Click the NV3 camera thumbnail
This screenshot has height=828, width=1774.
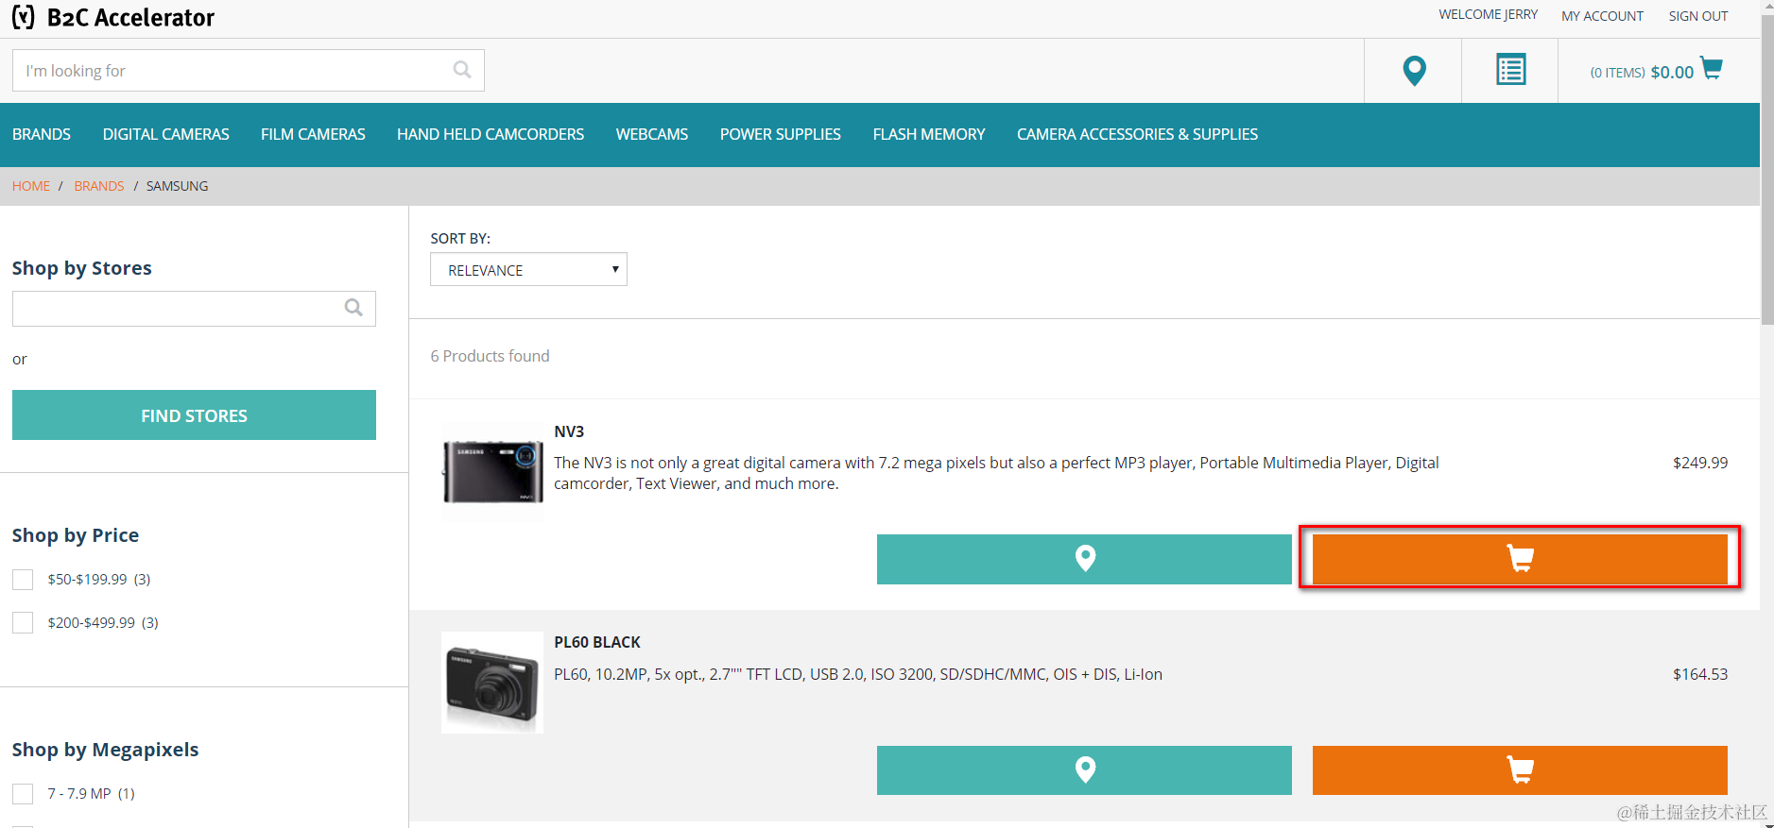(492, 470)
